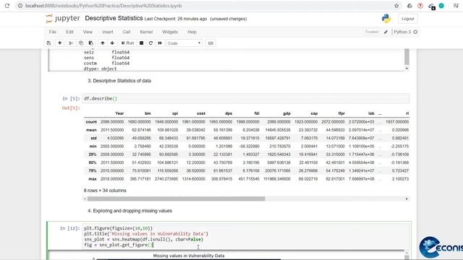Click '4. Exploring and dropping missing values' heading
This screenshot has width=463, height=260.
coord(130,211)
